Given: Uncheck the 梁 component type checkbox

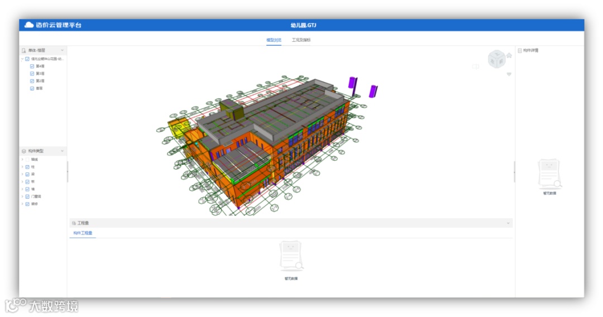Looking at the screenshot, I should tap(27, 174).
